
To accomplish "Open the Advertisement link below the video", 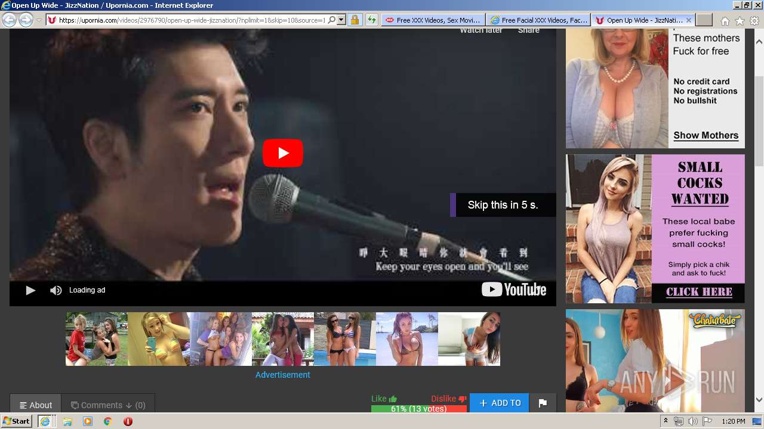I will pyautogui.click(x=283, y=375).
